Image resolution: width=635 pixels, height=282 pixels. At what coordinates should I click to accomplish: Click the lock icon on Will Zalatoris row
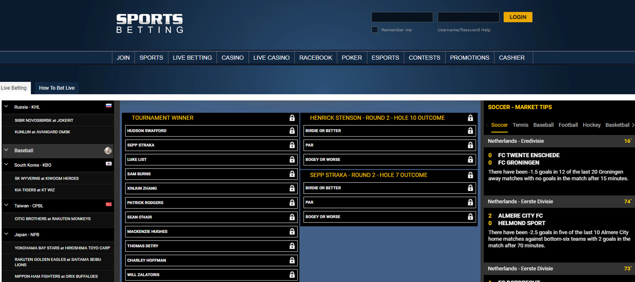[292, 275]
